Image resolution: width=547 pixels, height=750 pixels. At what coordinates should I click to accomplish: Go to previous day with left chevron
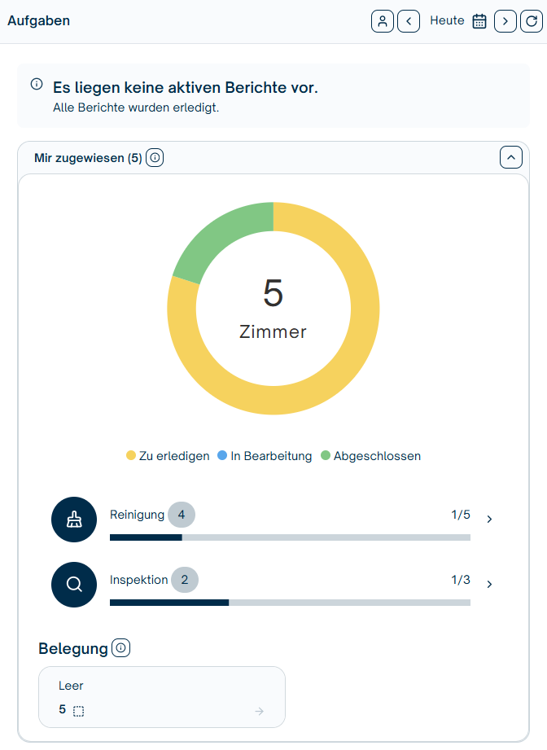click(x=409, y=21)
